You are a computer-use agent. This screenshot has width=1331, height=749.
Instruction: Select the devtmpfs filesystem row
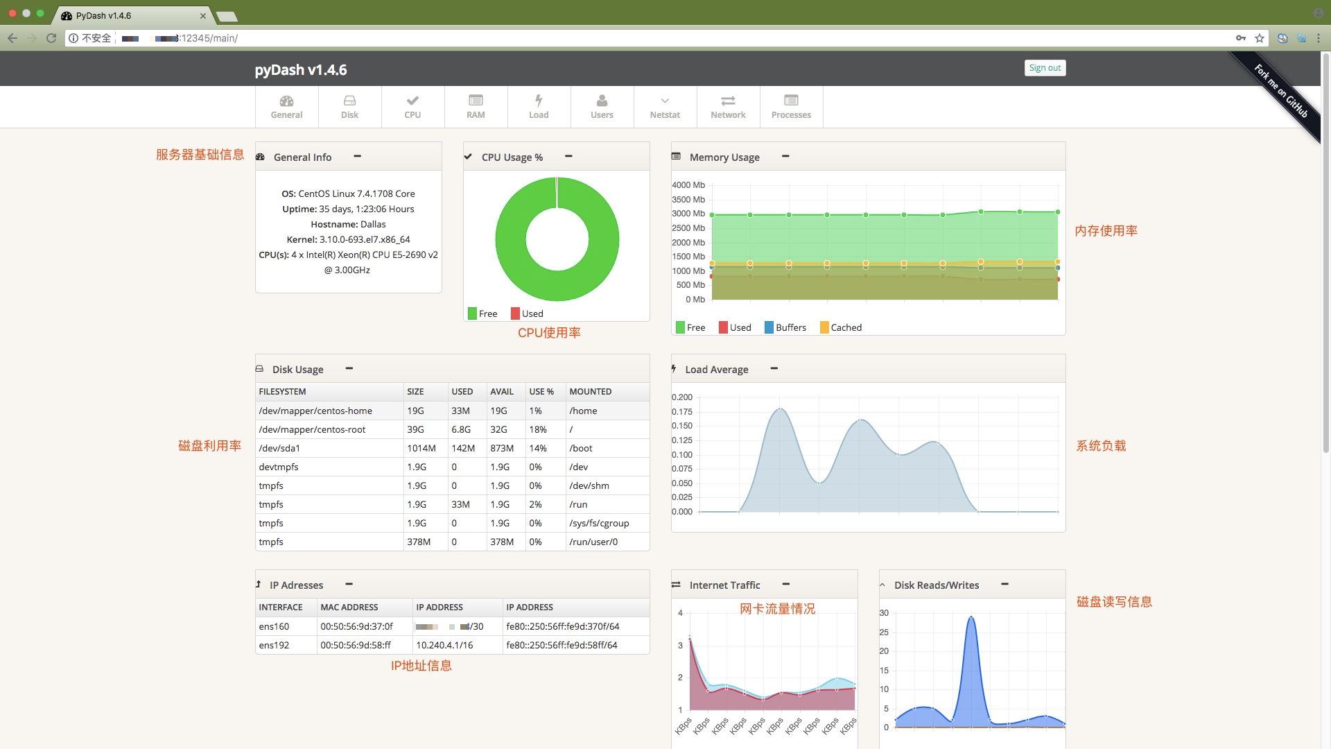[453, 467]
